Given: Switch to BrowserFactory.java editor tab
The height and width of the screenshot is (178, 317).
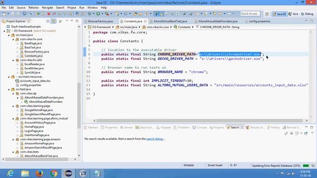Looking at the screenshot, I should (x=101, y=21).
